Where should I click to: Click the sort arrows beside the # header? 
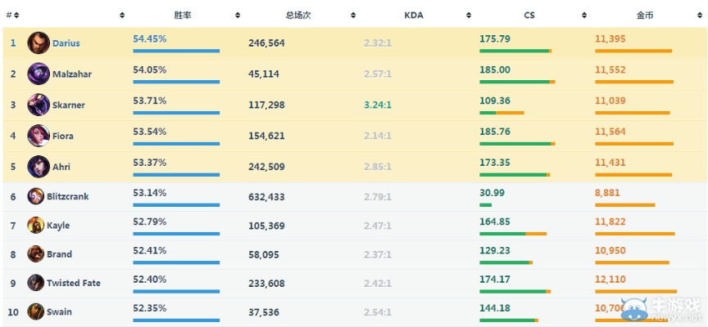point(16,16)
